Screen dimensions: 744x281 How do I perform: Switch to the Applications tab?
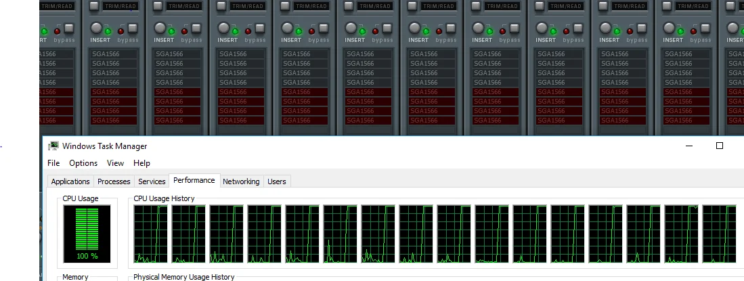tap(70, 181)
